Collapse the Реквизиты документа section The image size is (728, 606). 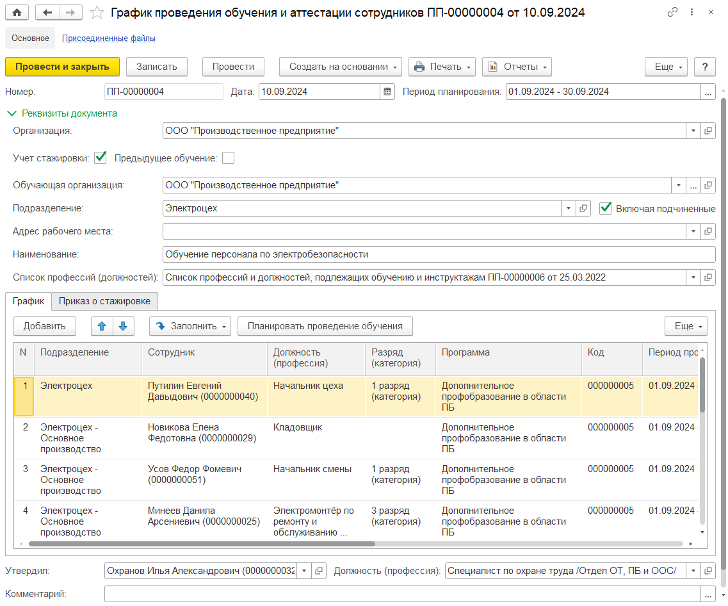(x=62, y=113)
